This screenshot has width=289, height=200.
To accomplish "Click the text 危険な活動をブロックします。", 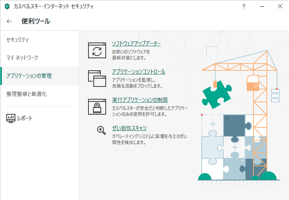I will [137, 86].
